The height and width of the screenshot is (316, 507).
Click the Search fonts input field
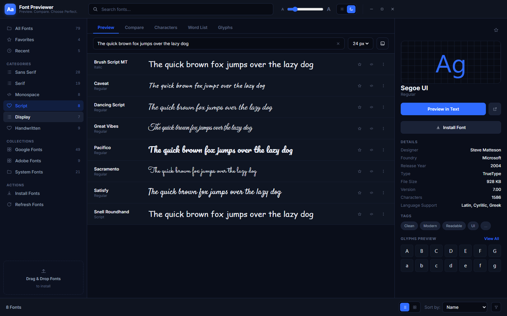[x=181, y=9]
